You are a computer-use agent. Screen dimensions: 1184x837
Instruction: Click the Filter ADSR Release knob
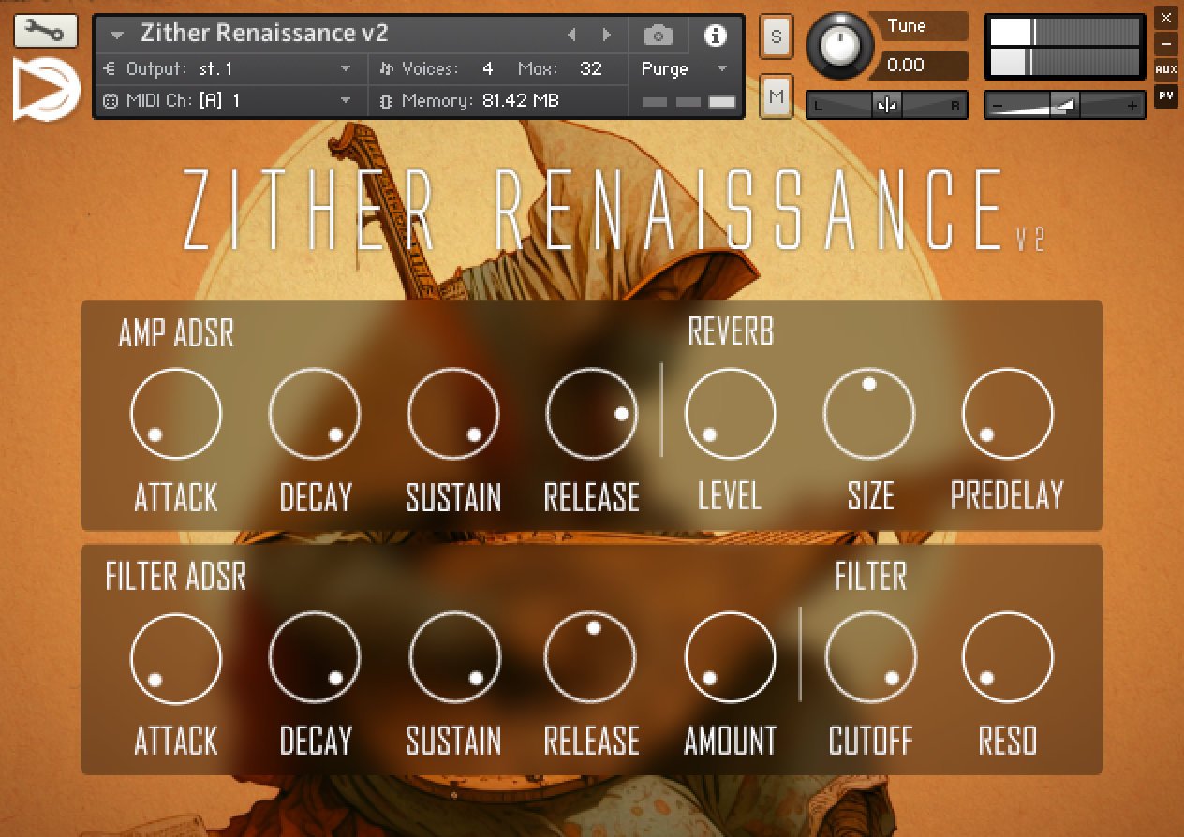(592, 657)
